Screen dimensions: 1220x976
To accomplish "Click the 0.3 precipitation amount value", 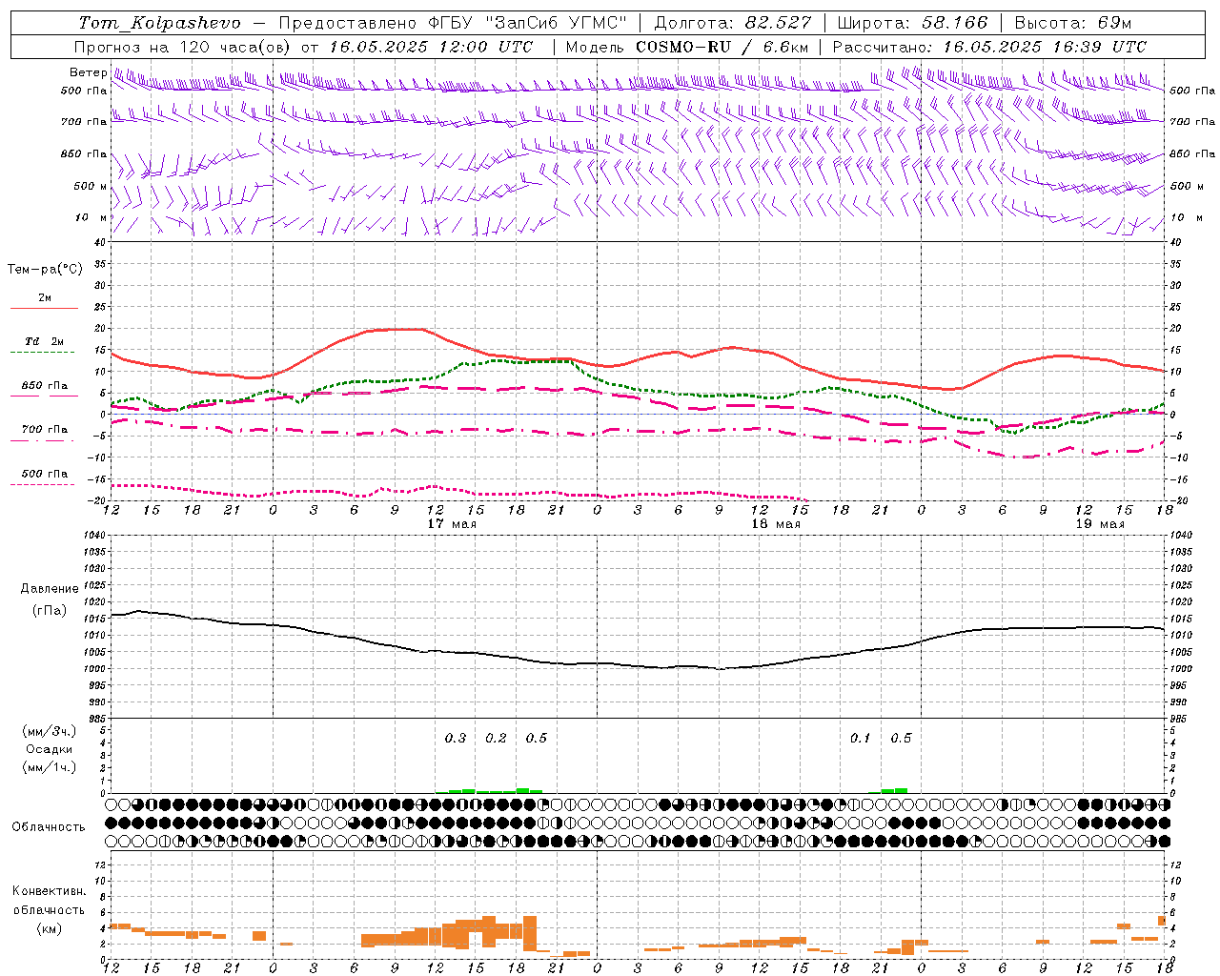I will pos(456,738).
